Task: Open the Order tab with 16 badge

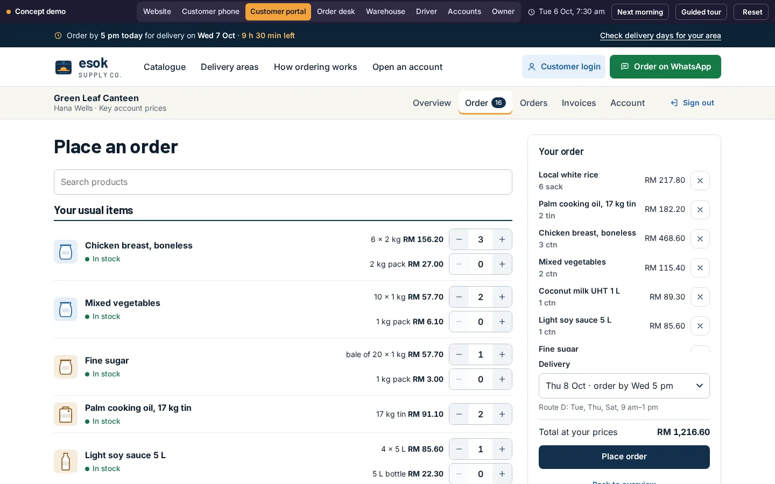Action: [x=485, y=103]
